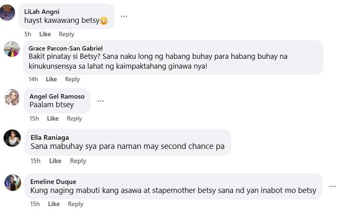Like Grace Parcon-San Gabriel's comment

(51, 79)
